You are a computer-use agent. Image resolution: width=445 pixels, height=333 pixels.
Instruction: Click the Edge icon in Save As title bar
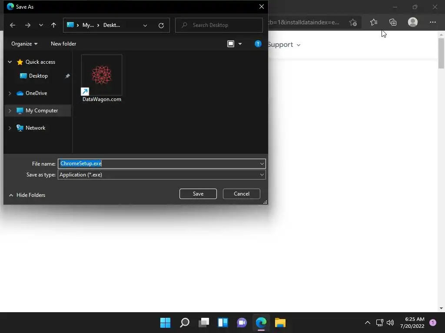(10, 7)
